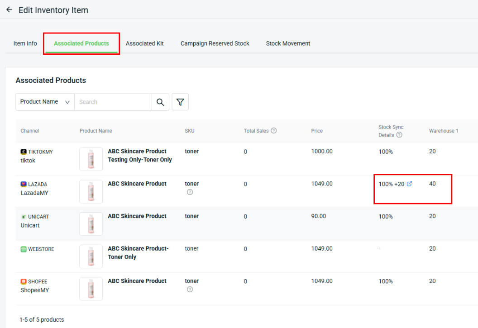Click the Shopee product thumbnail image
This screenshot has height=328, width=478.
(x=91, y=289)
